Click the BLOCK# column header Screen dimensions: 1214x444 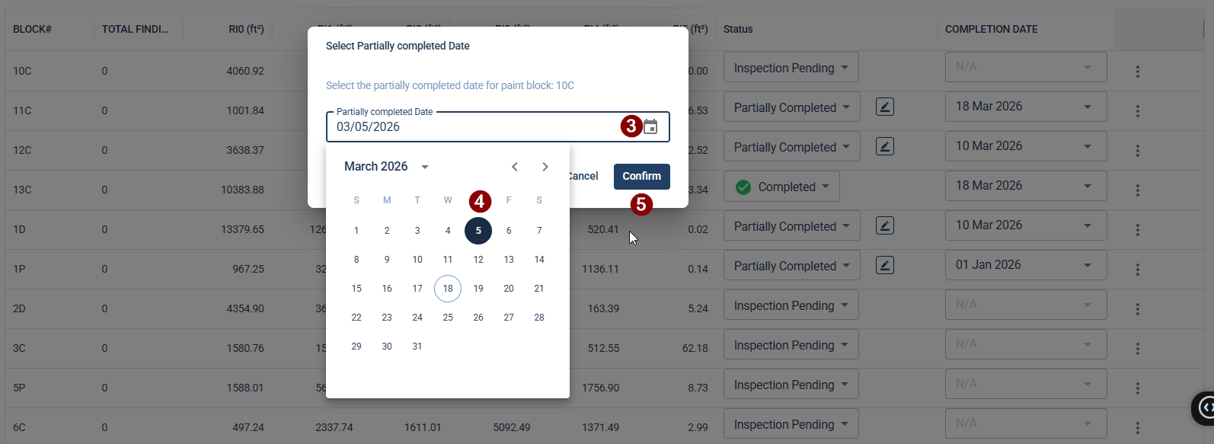tap(32, 30)
